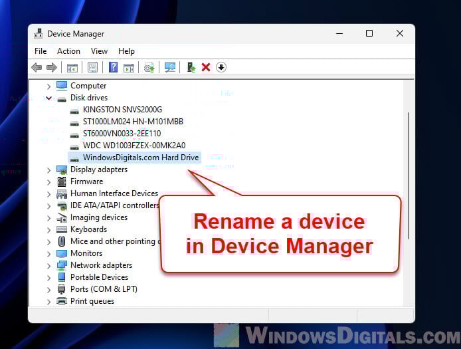Click the blue Help question mark icon
This screenshot has width=461, height=349.
(113, 67)
